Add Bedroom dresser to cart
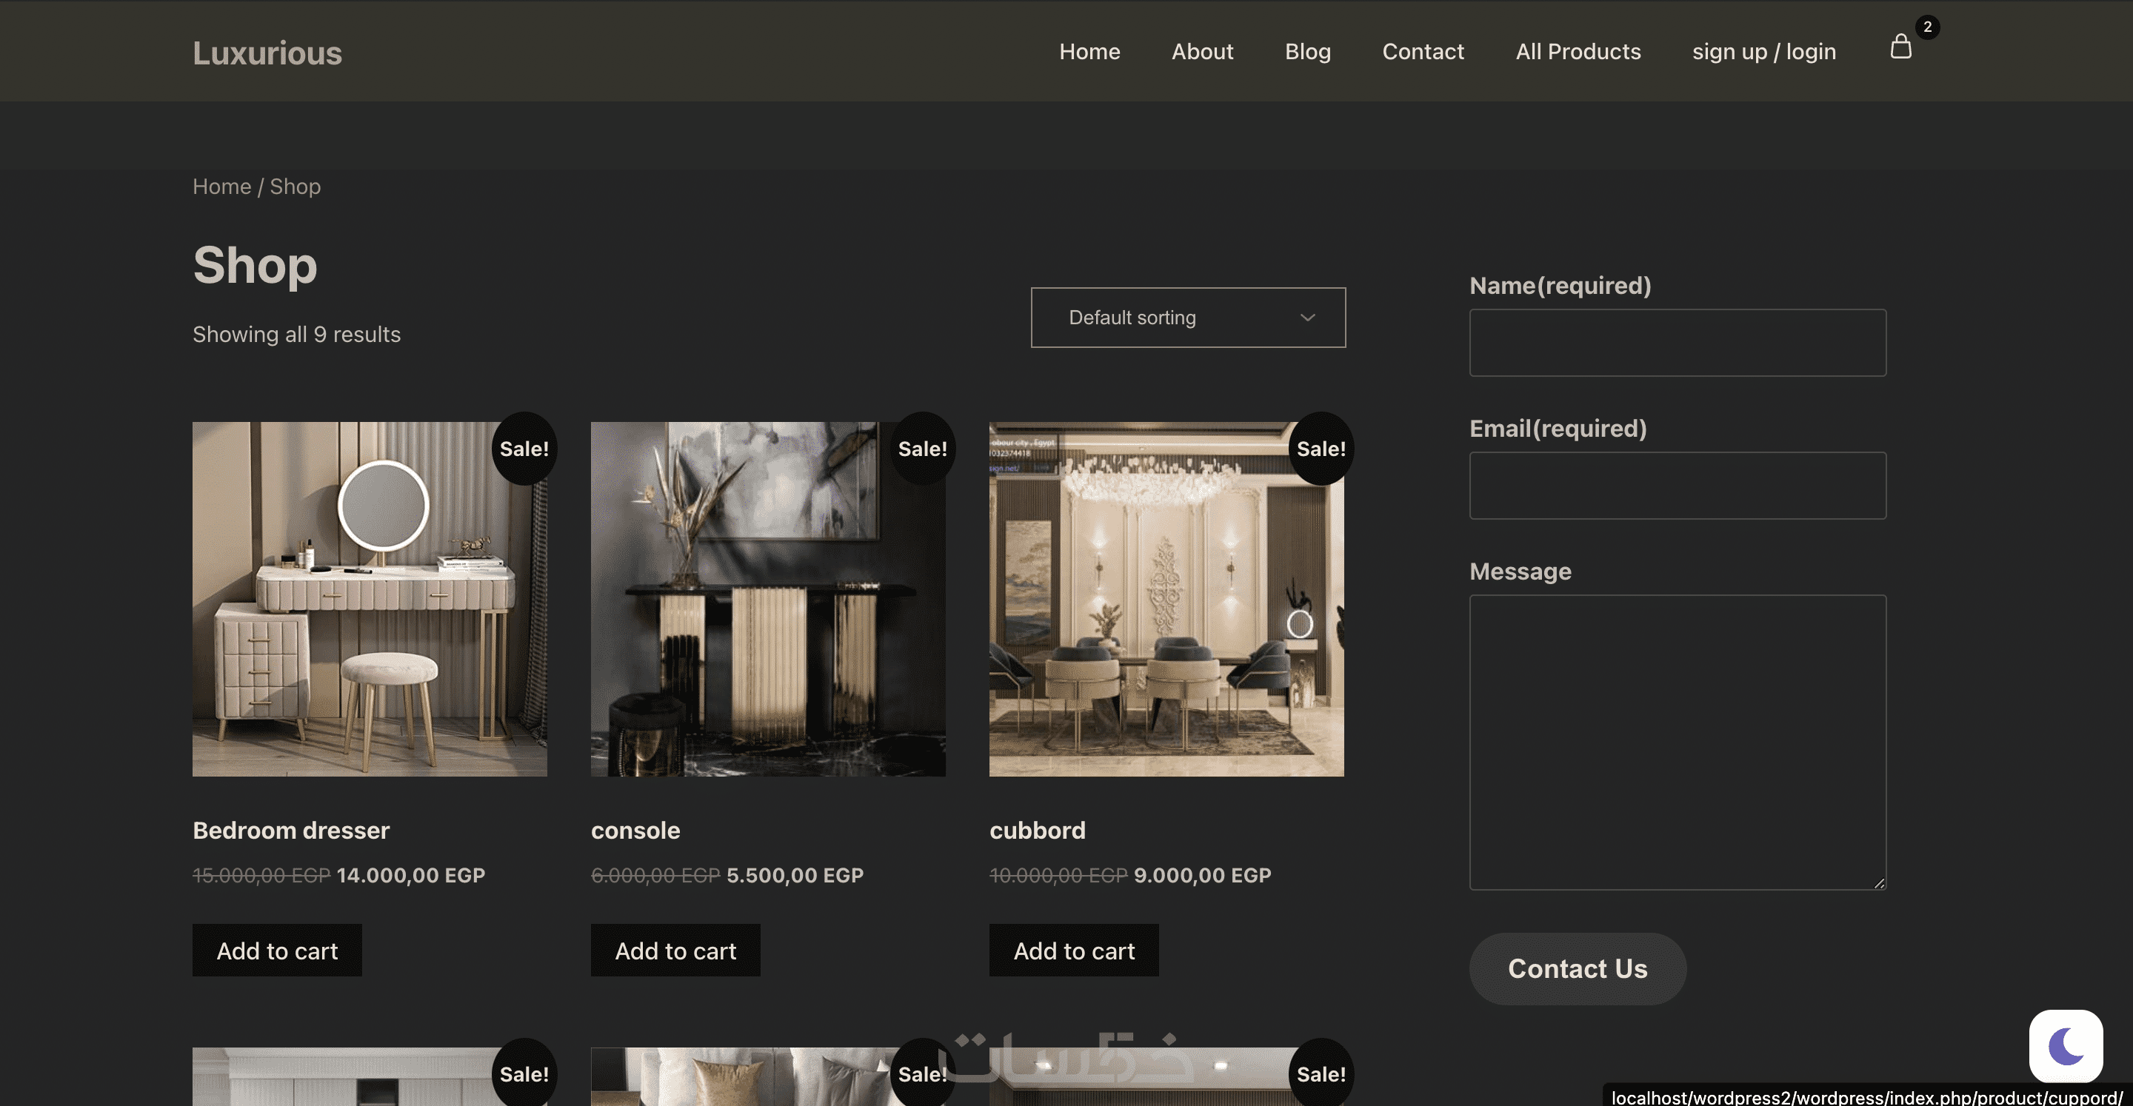This screenshot has width=2133, height=1106. pos(276,951)
